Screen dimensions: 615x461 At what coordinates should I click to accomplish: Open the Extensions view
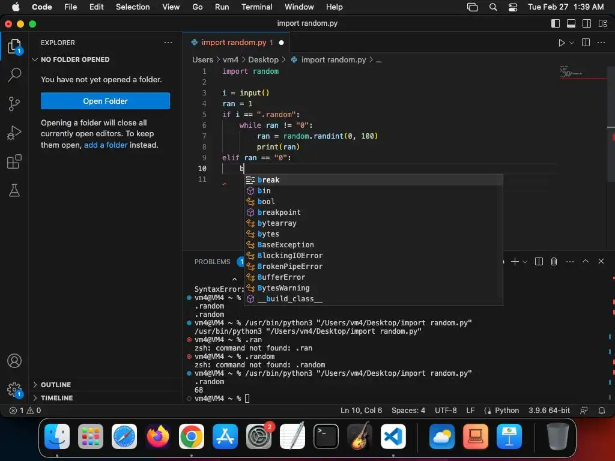point(14,161)
